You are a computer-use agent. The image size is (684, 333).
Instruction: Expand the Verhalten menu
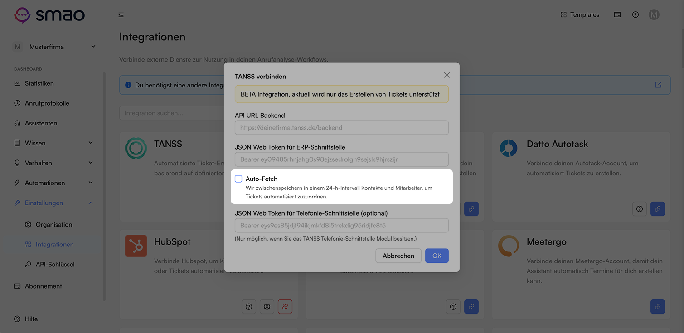54,163
